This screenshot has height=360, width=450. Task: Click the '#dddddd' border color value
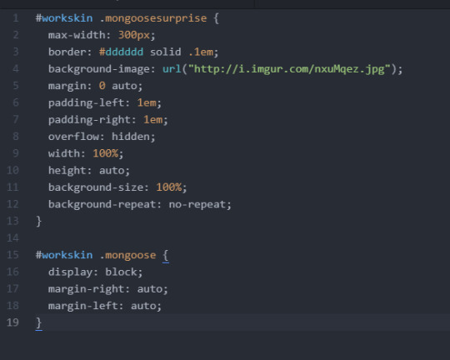tap(121, 52)
